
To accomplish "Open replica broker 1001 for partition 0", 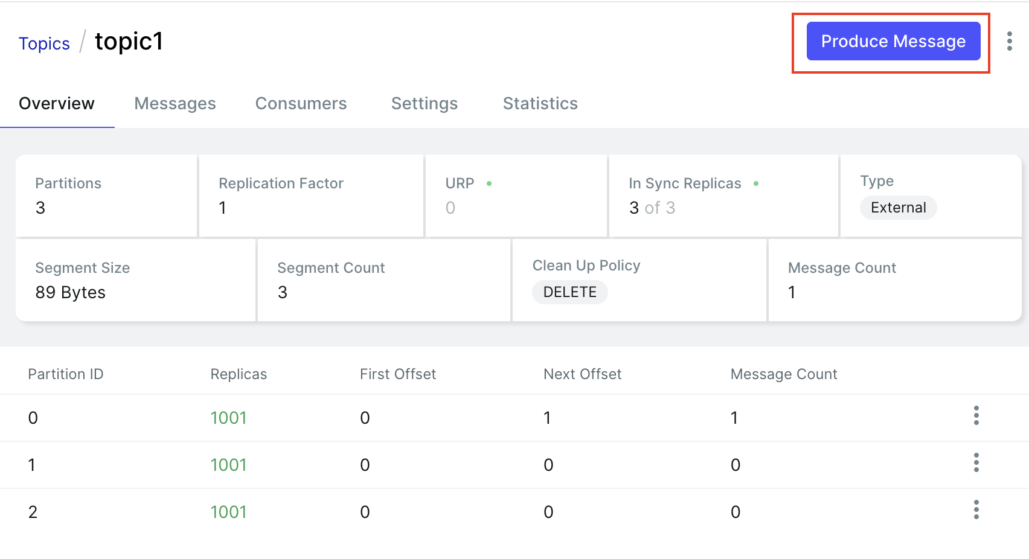I will [228, 418].
